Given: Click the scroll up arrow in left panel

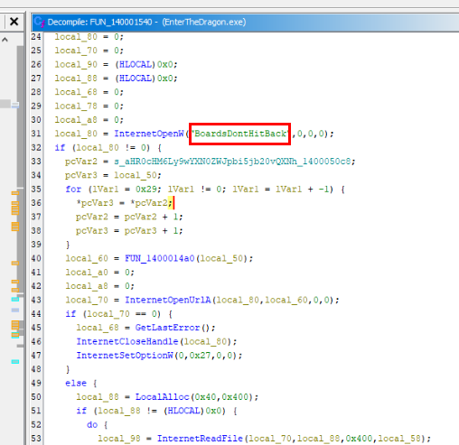Looking at the screenshot, I should [x=5, y=40].
